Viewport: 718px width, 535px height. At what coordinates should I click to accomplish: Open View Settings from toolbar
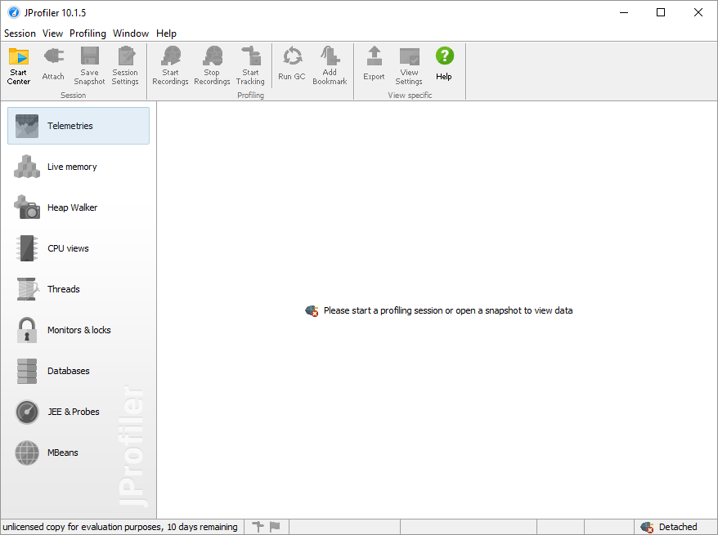click(409, 66)
